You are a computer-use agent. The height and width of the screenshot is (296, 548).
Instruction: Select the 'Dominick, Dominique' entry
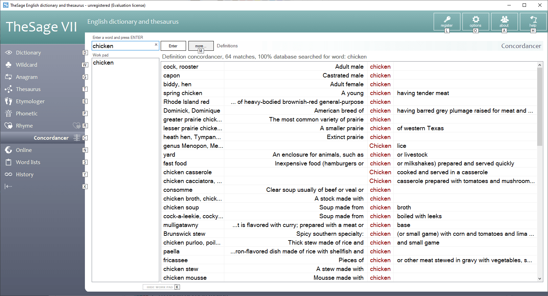pos(192,111)
